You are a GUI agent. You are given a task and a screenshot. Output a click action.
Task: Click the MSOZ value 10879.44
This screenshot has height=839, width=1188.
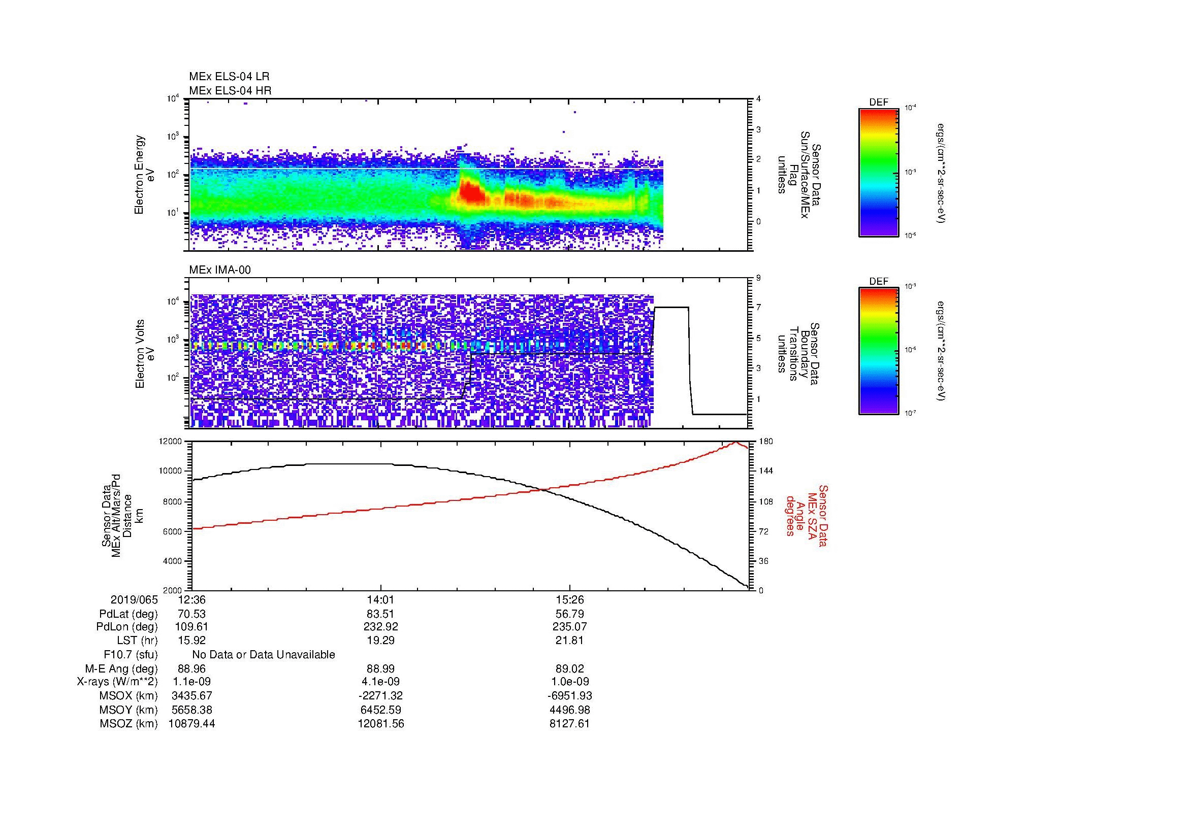(x=191, y=724)
